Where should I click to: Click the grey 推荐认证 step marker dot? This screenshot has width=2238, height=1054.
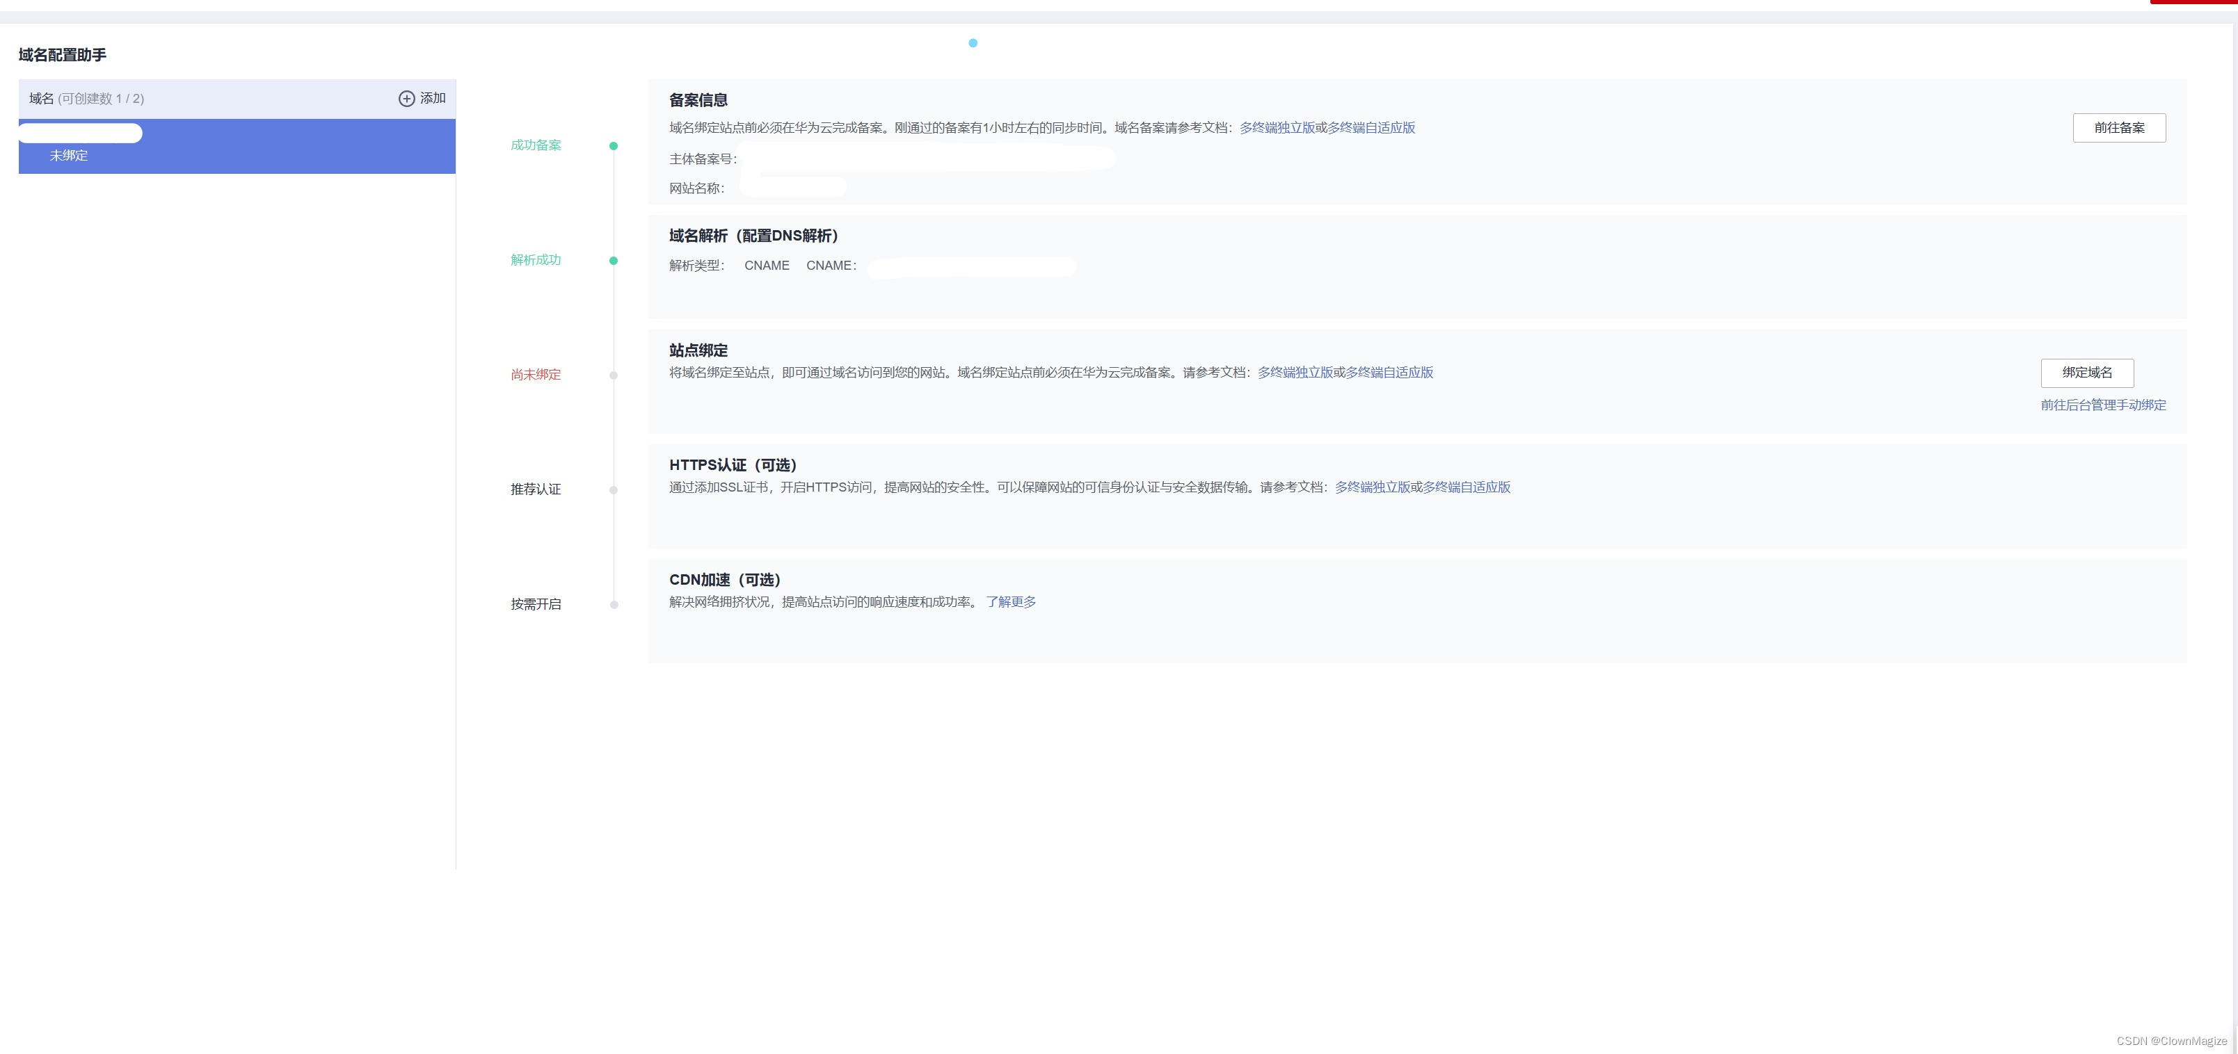pyautogui.click(x=614, y=489)
